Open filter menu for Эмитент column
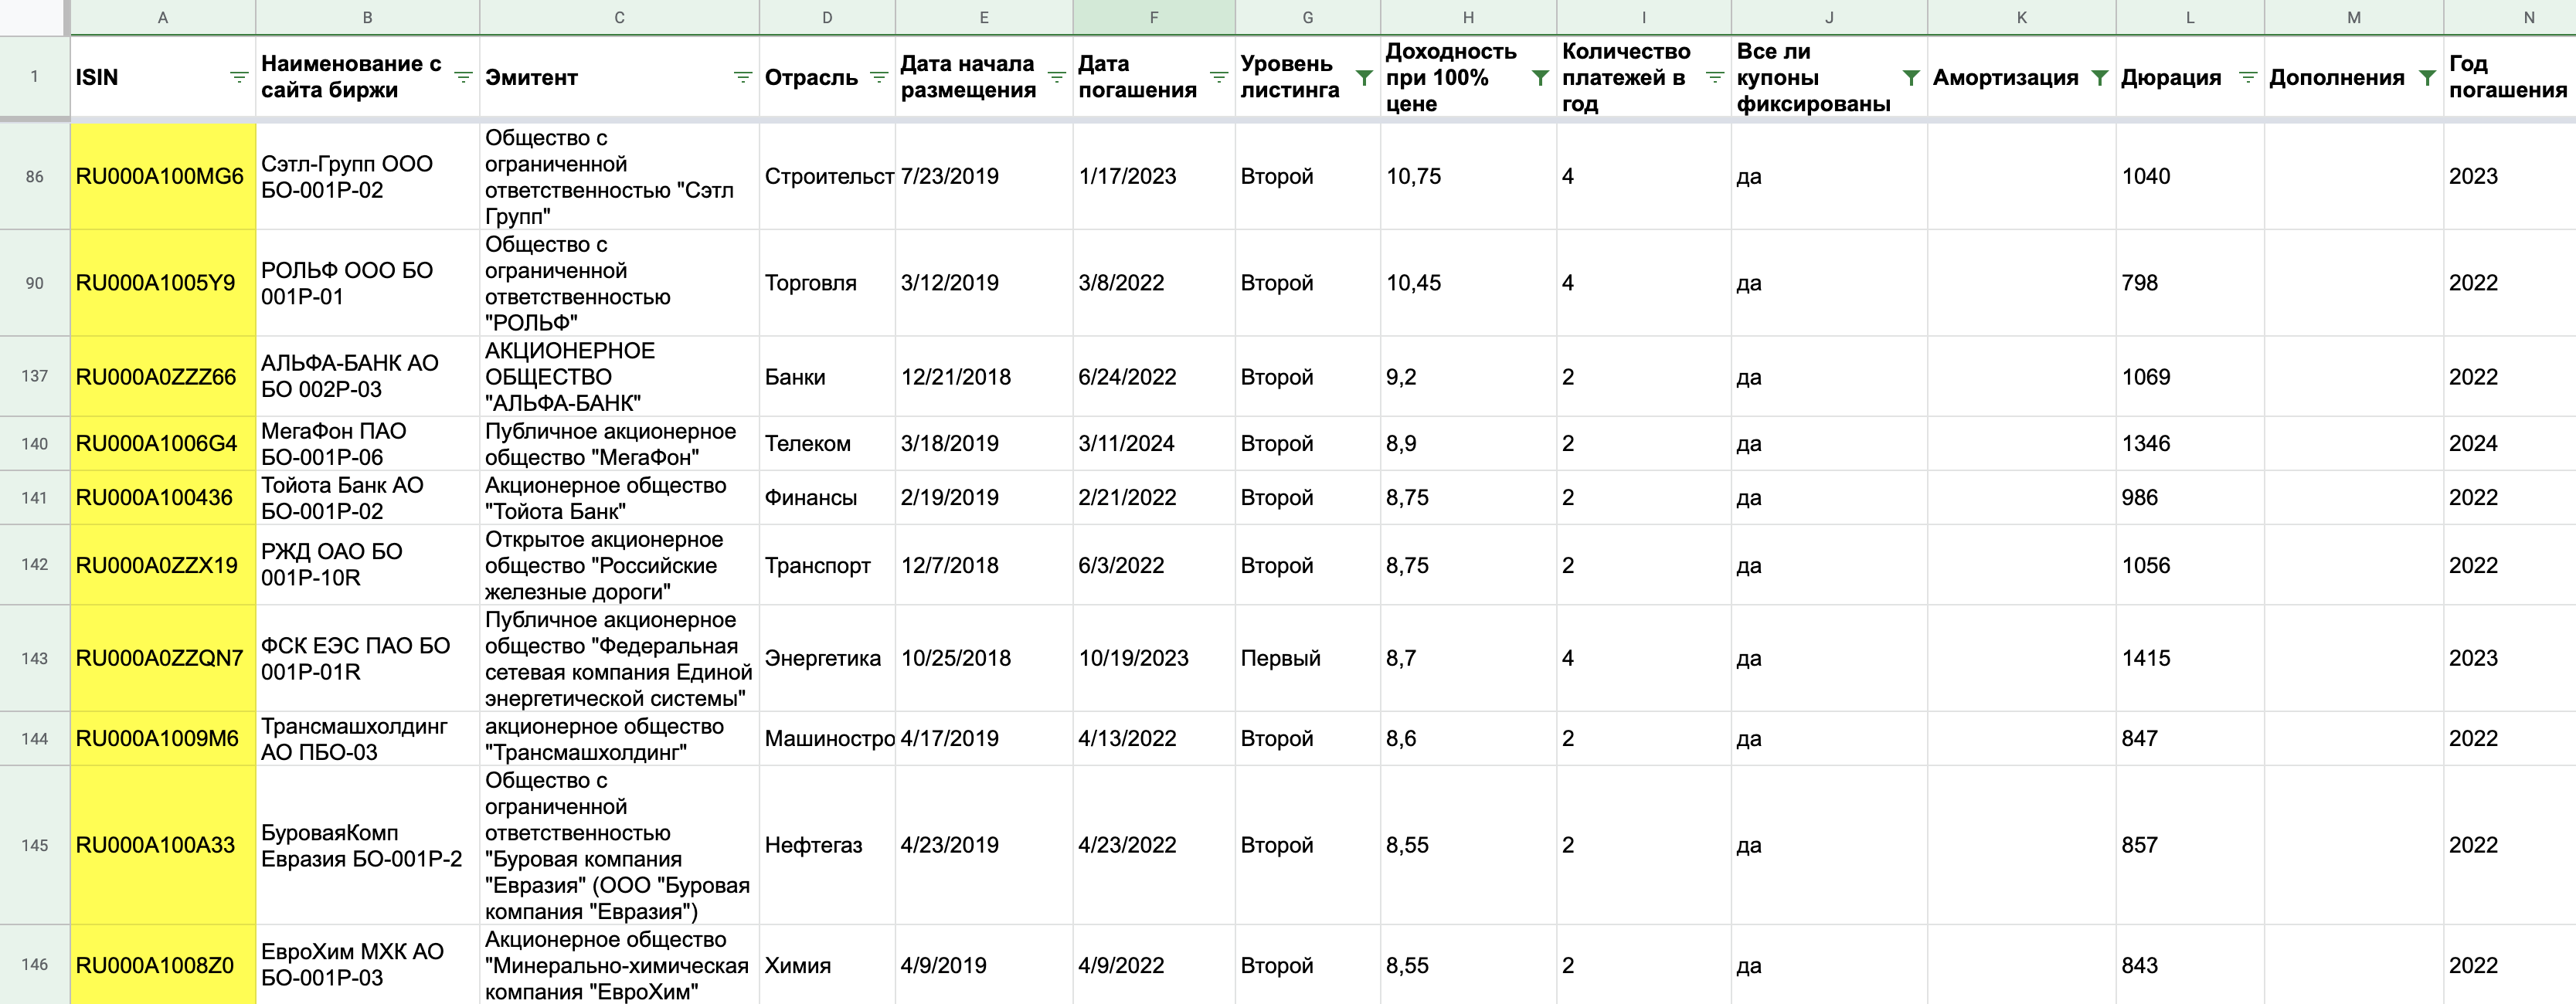 742,77
